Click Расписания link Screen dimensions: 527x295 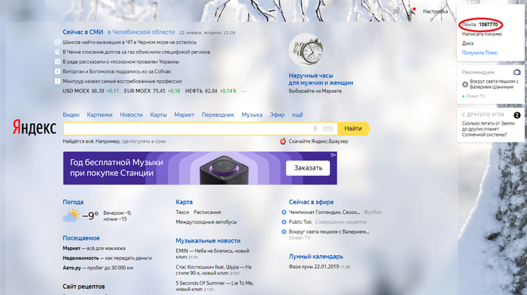coord(207,212)
